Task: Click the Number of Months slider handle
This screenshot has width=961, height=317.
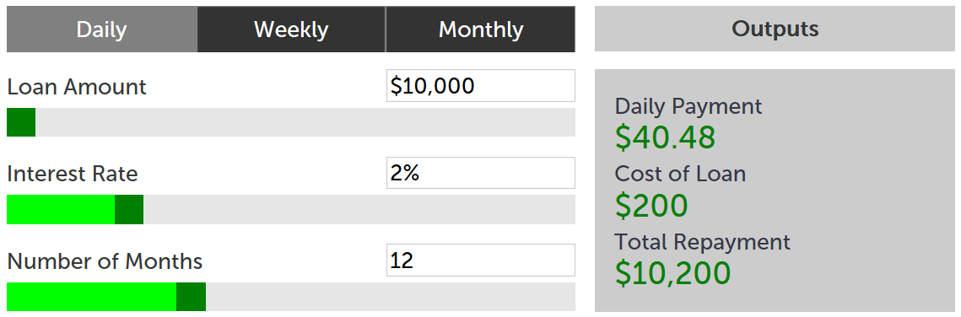Action: pyautogui.click(x=191, y=297)
